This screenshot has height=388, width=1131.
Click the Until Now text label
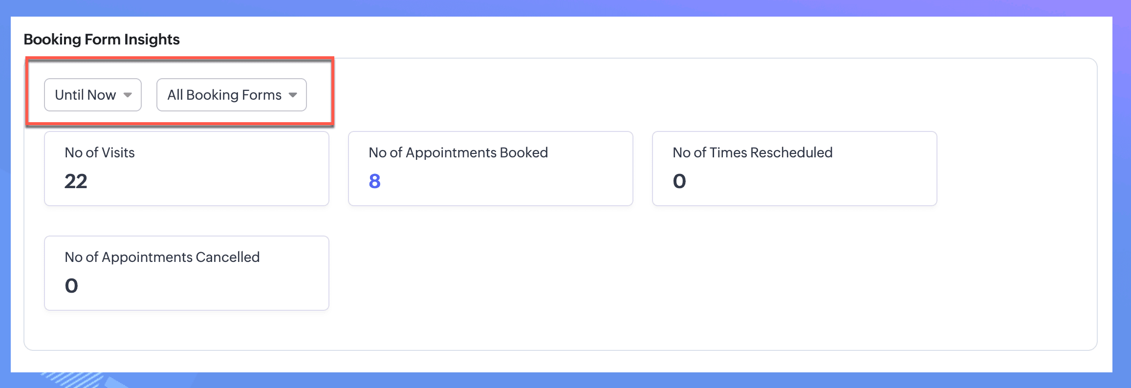point(85,95)
